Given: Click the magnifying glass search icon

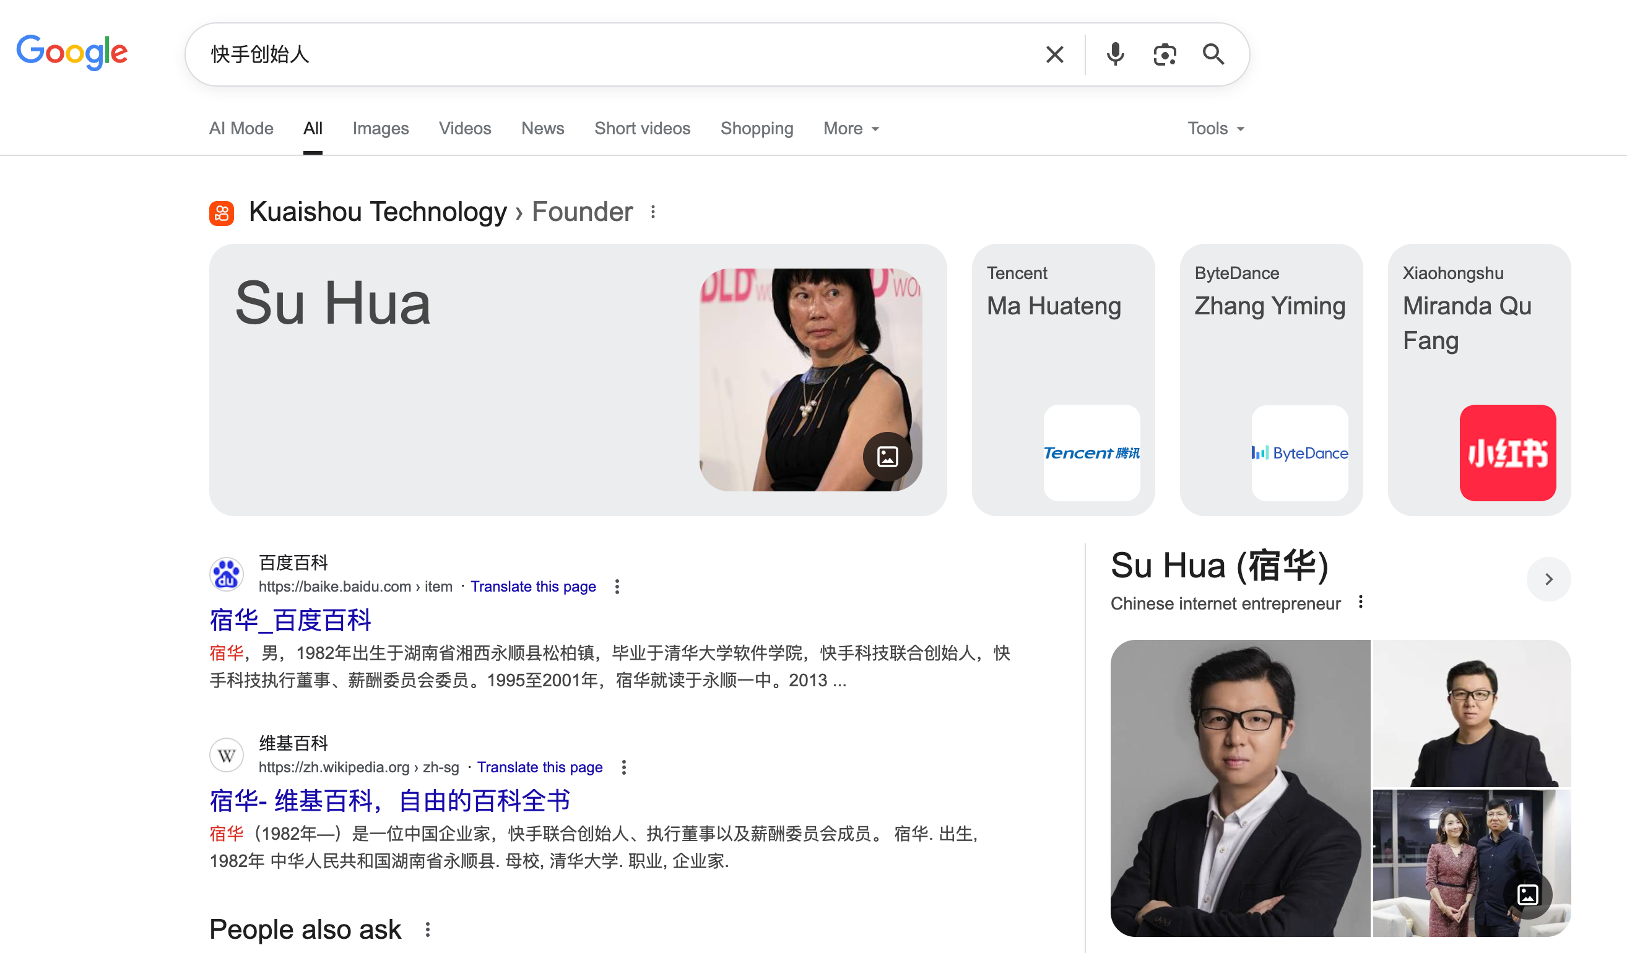Looking at the screenshot, I should (x=1213, y=54).
